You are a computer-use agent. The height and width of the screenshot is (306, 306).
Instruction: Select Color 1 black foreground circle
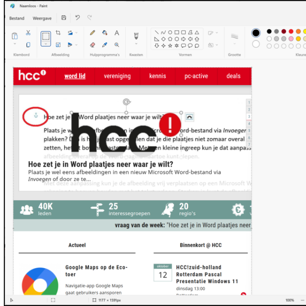[x=256, y=33]
